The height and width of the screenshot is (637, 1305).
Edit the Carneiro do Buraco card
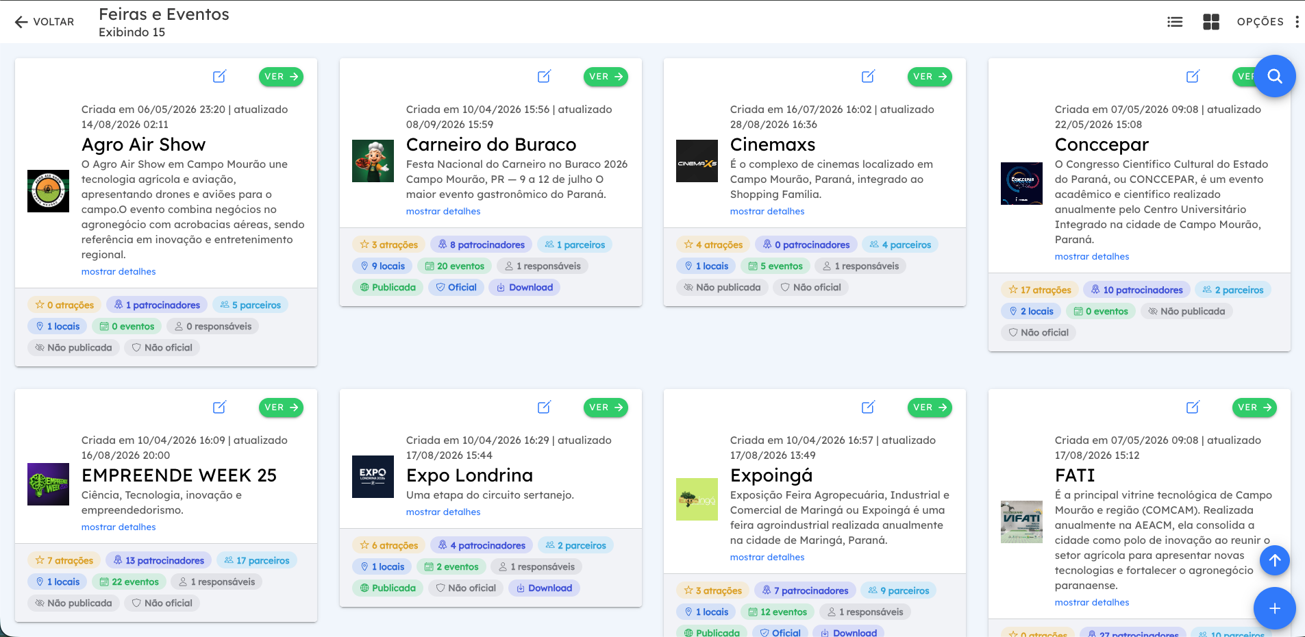(x=544, y=77)
